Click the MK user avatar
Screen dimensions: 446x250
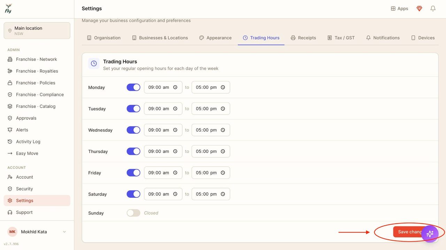pyautogui.click(x=12, y=232)
